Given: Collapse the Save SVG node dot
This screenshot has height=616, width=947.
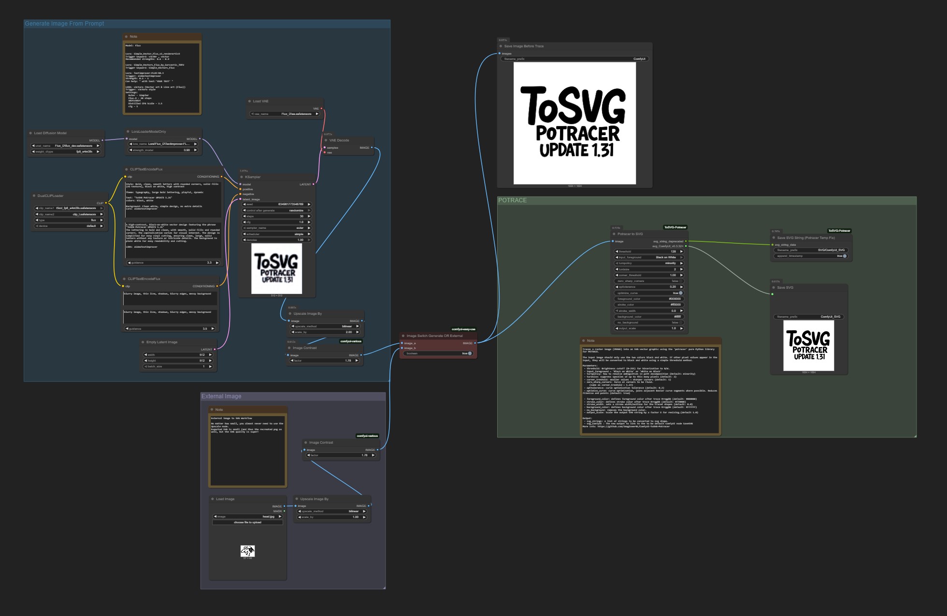Looking at the screenshot, I should pos(774,288).
